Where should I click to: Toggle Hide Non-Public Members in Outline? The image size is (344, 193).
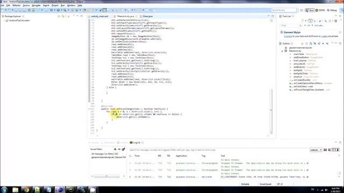[x=323, y=43]
